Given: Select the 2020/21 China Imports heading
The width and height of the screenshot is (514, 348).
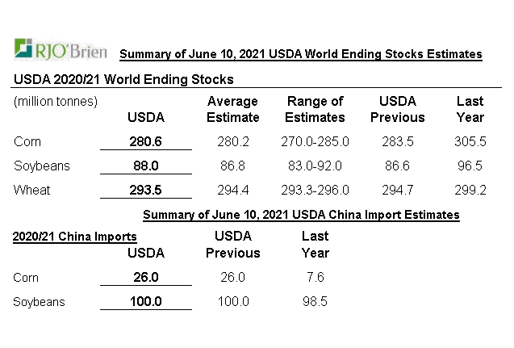Looking at the screenshot, I should (x=74, y=237).
